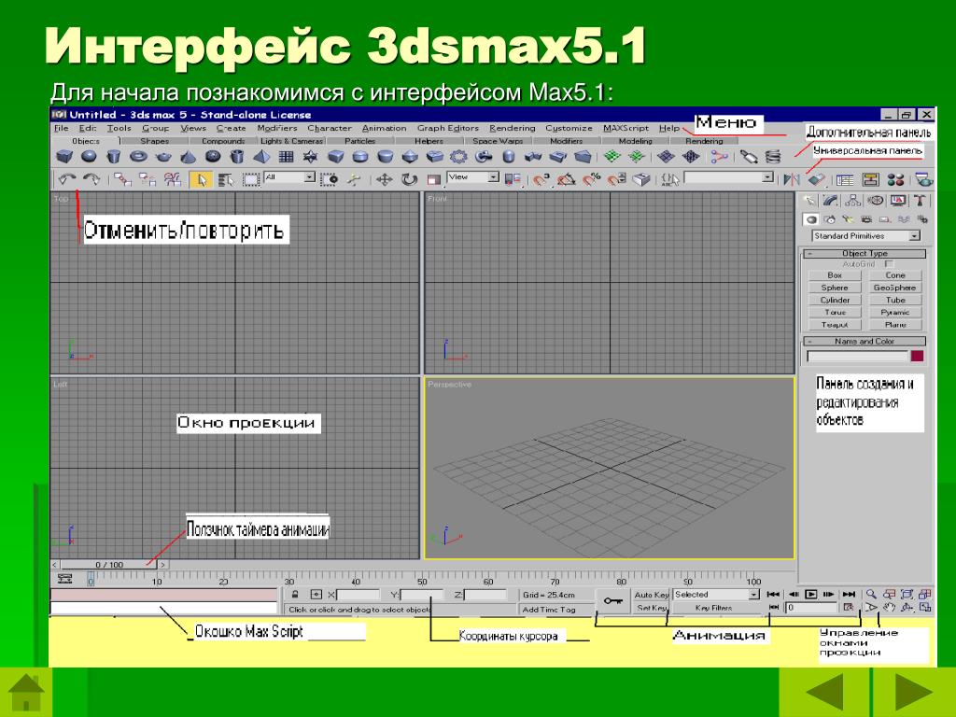The image size is (956, 717).
Task: Toggle the AutoGrid checkbox
Action: (889, 264)
